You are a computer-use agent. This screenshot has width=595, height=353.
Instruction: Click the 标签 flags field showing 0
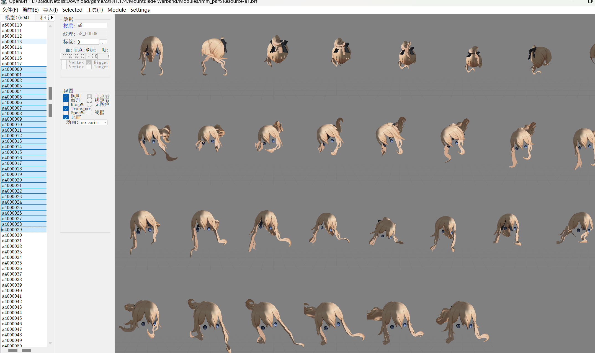point(87,42)
